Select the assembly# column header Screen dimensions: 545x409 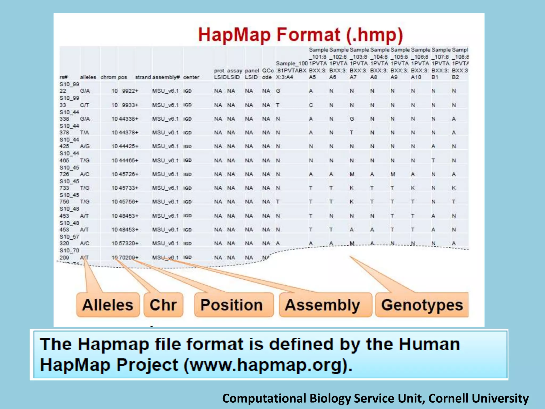click(x=166, y=77)
